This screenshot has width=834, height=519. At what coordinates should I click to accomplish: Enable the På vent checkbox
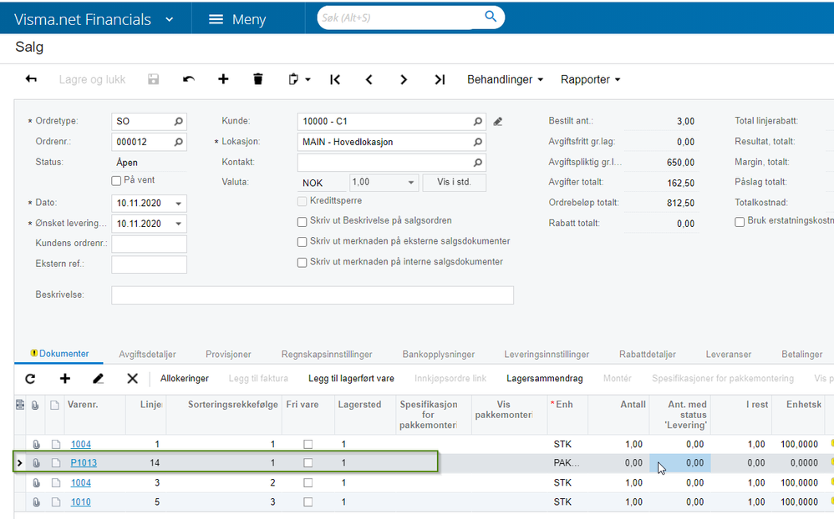click(116, 180)
